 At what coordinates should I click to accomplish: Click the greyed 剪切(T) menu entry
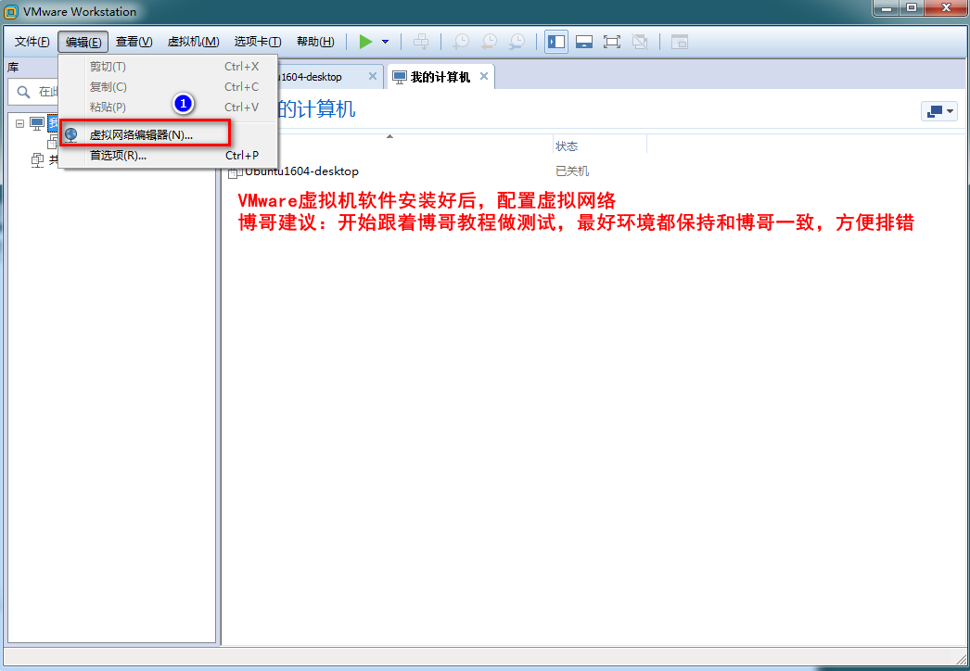[x=168, y=66]
